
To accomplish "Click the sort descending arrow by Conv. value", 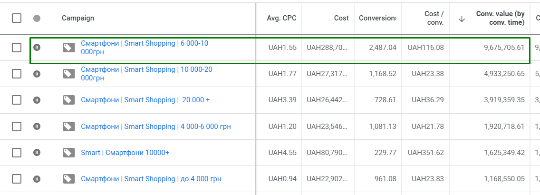I will (462, 19).
